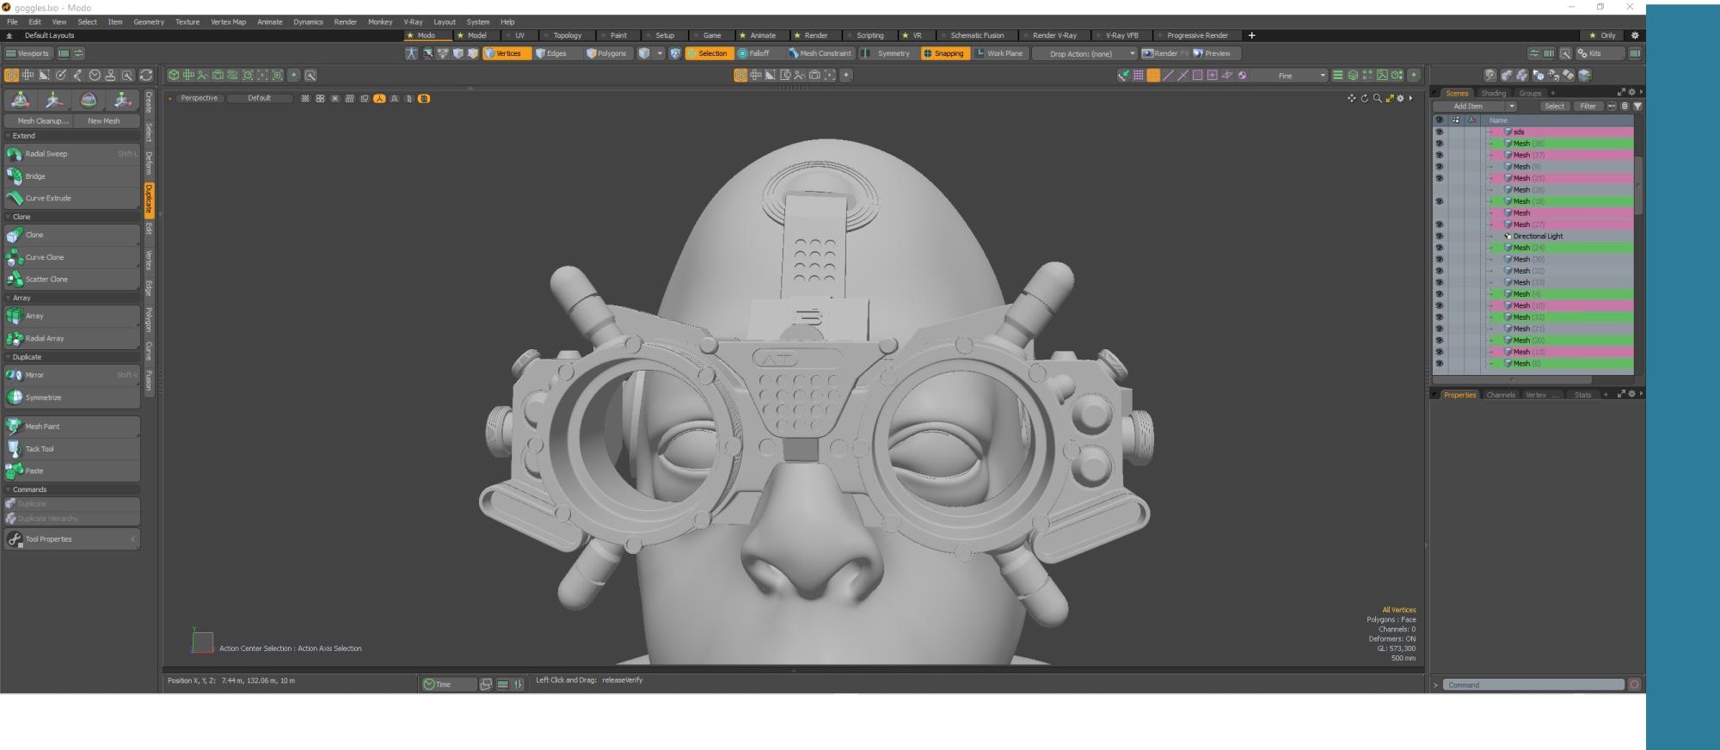Select the Tack Tool
The width and height of the screenshot is (1720, 750).
pyautogui.click(x=71, y=449)
